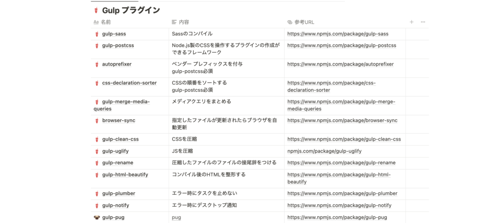Open the 参考URL column header menu

point(304,22)
